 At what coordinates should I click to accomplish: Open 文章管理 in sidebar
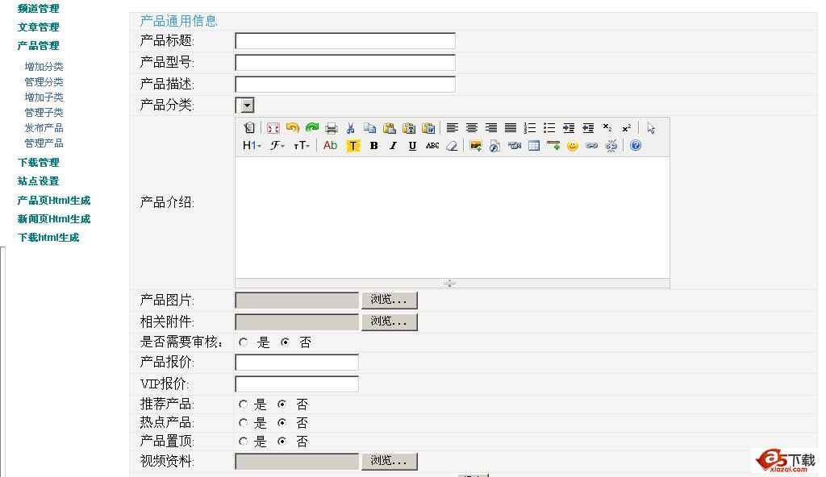pyautogui.click(x=38, y=27)
